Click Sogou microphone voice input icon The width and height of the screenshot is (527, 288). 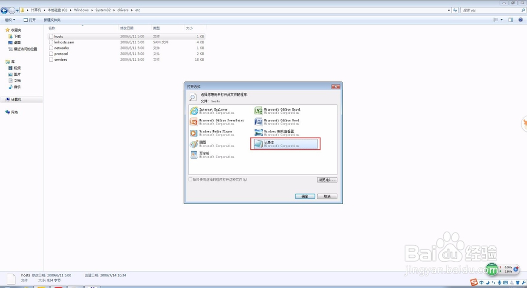point(500,283)
